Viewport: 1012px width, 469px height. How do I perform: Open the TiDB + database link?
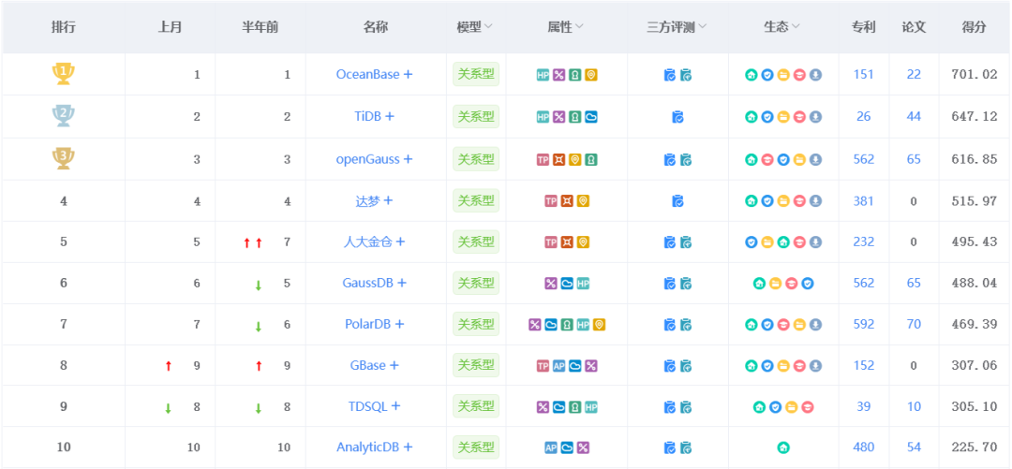point(374,117)
